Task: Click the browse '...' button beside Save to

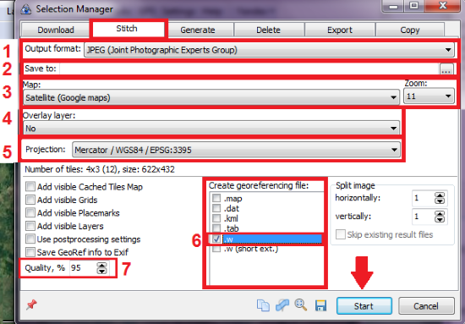Action: 446,69
